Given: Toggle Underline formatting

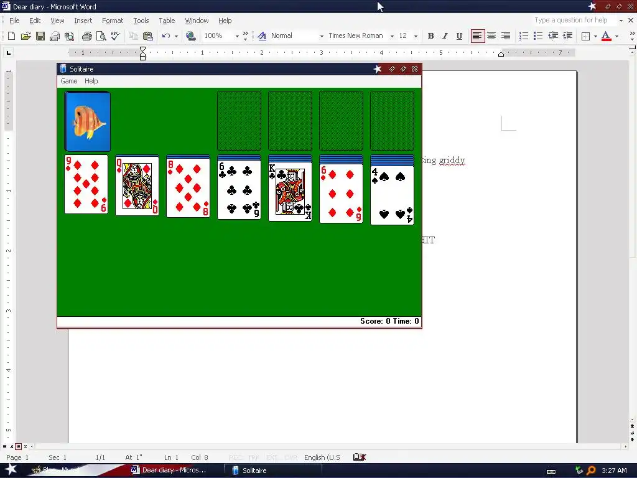Looking at the screenshot, I should click(459, 36).
